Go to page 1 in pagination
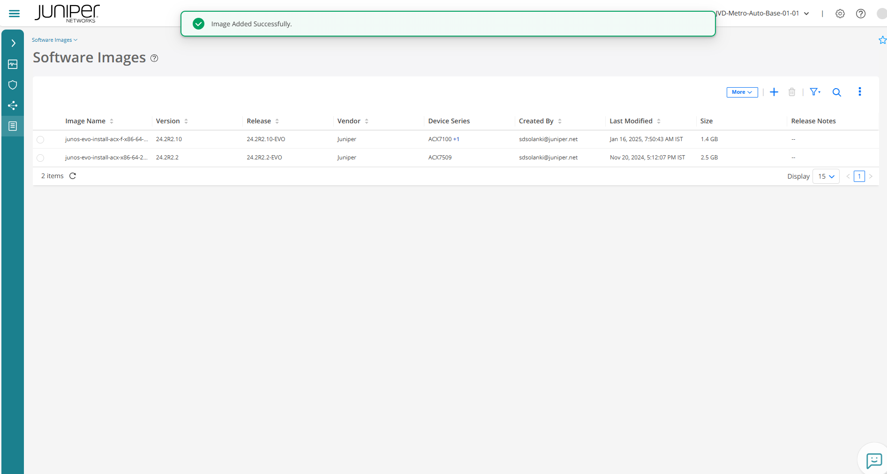887x474 pixels. [859, 176]
